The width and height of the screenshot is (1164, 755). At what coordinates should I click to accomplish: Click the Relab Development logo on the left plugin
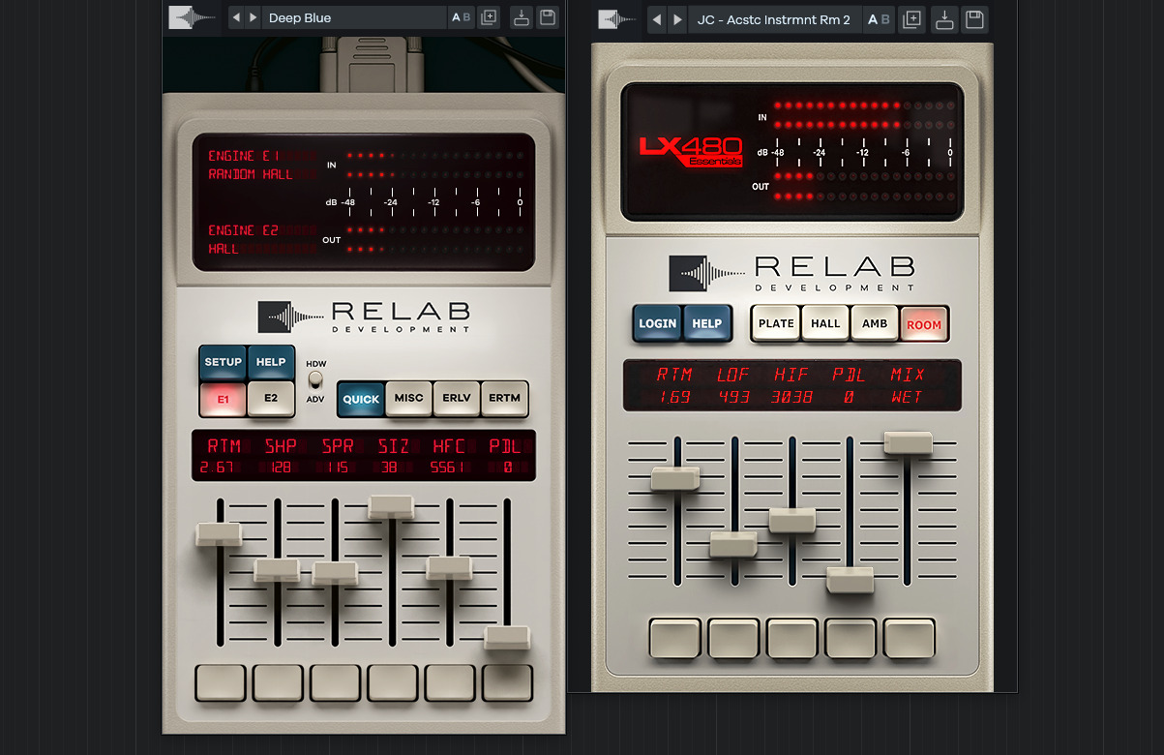(363, 317)
